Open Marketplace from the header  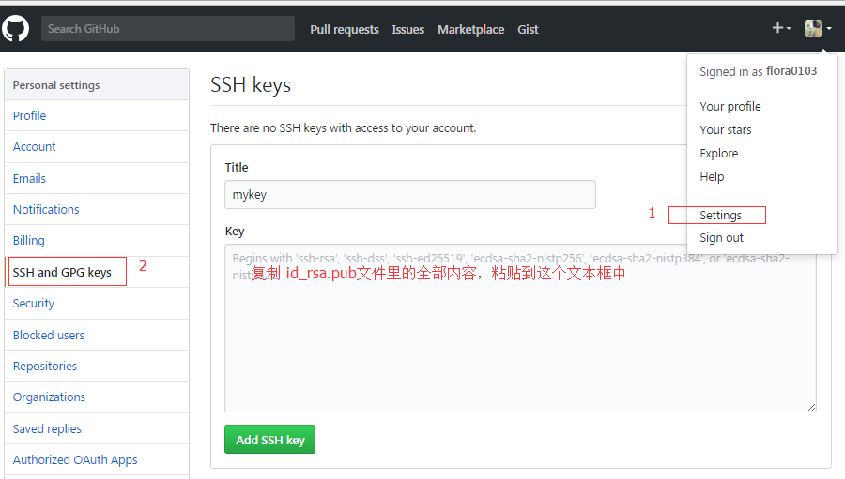tap(470, 29)
